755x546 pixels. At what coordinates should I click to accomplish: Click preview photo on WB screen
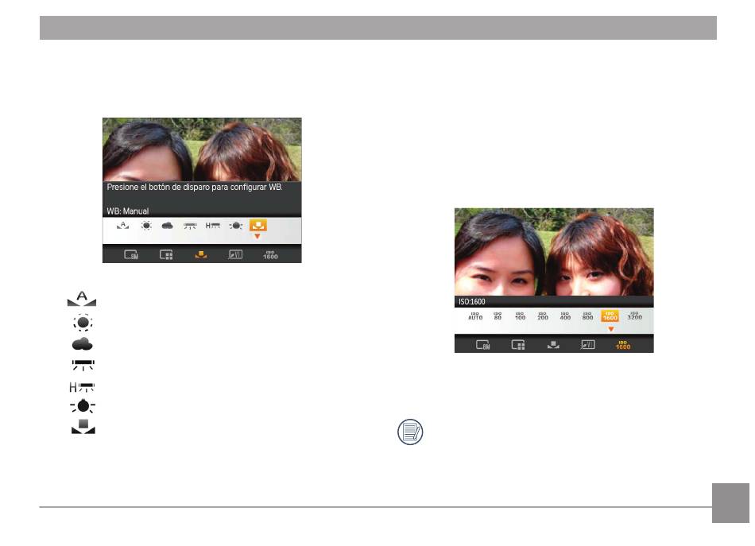(x=202, y=149)
